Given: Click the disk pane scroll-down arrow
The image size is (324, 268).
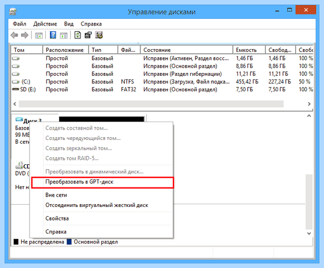Looking at the screenshot, I should pyautogui.click(x=309, y=233).
